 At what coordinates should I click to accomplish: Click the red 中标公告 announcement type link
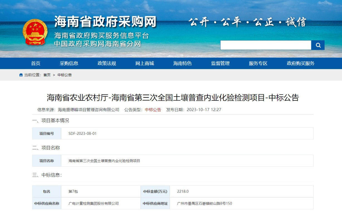(x=153, y=110)
